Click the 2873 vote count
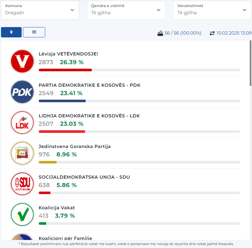 [x=46, y=62]
